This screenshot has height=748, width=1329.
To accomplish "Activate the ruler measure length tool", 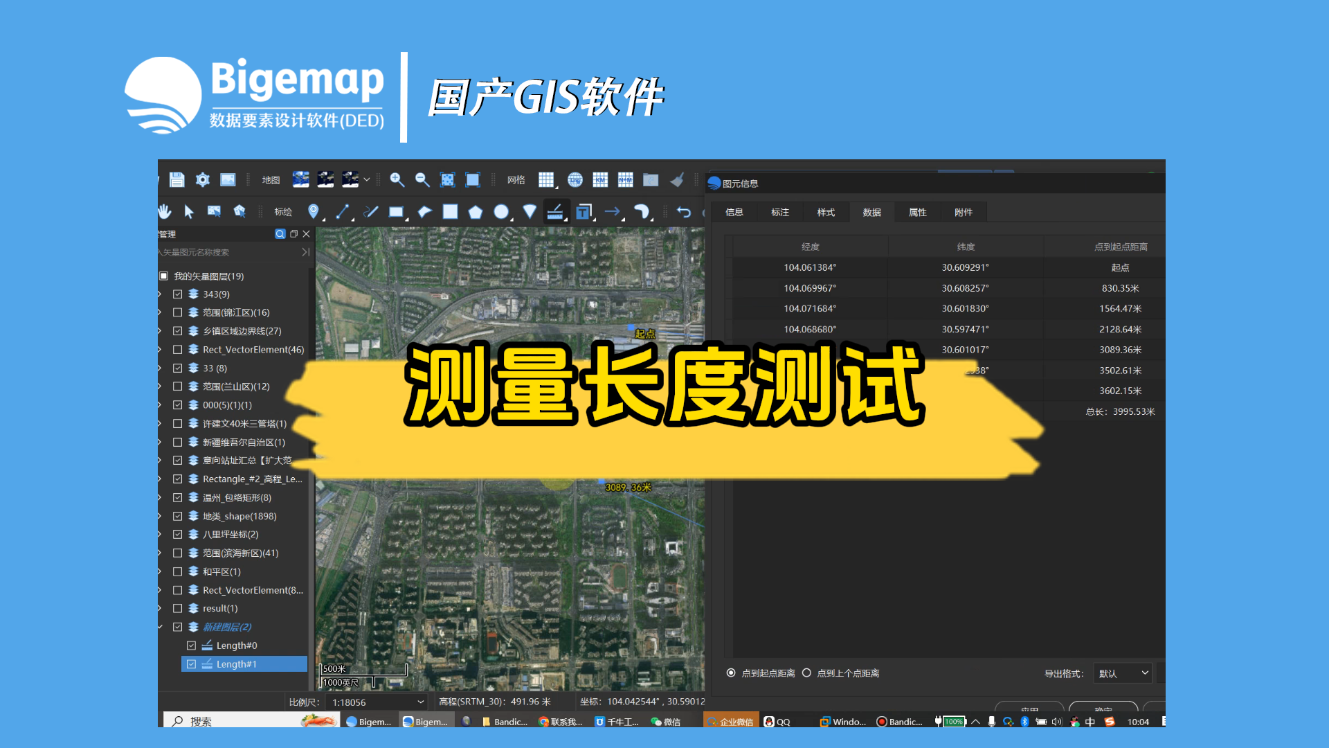I will tap(555, 211).
